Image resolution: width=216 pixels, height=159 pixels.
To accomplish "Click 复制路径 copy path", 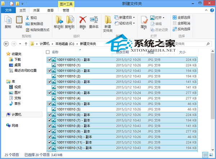I will click(x=35, y=24).
